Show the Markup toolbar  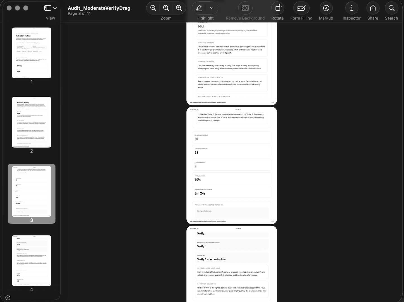point(326,8)
